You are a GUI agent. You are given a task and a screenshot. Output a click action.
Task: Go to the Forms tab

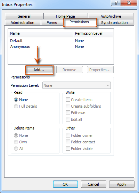click(x=52, y=23)
